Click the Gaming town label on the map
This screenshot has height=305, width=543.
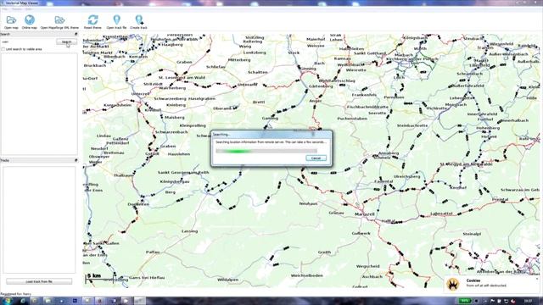click(270, 118)
